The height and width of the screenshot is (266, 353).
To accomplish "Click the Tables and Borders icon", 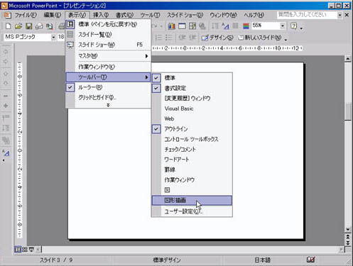I will pyautogui.click(x=192, y=26).
